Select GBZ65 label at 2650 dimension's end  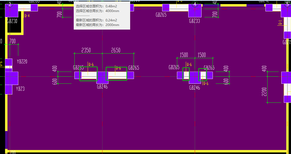click(x=134, y=67)
